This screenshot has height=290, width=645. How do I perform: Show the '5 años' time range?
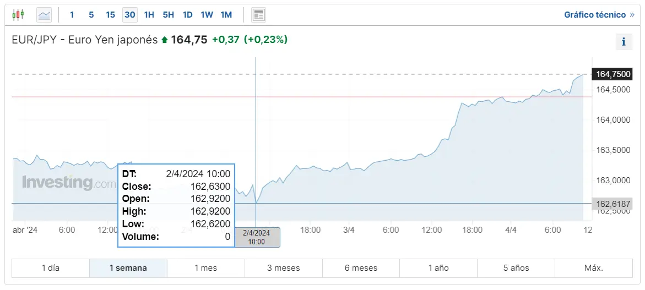pyautogui.click(x=516, y=268)
